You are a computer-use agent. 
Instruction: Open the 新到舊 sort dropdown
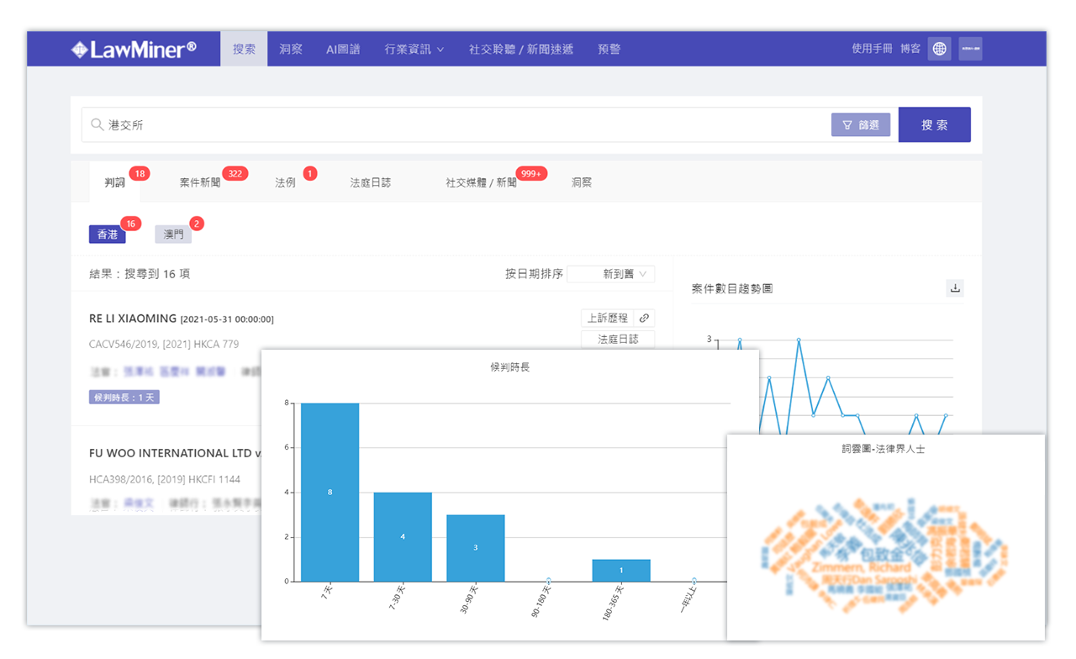[x=611, y=274]
